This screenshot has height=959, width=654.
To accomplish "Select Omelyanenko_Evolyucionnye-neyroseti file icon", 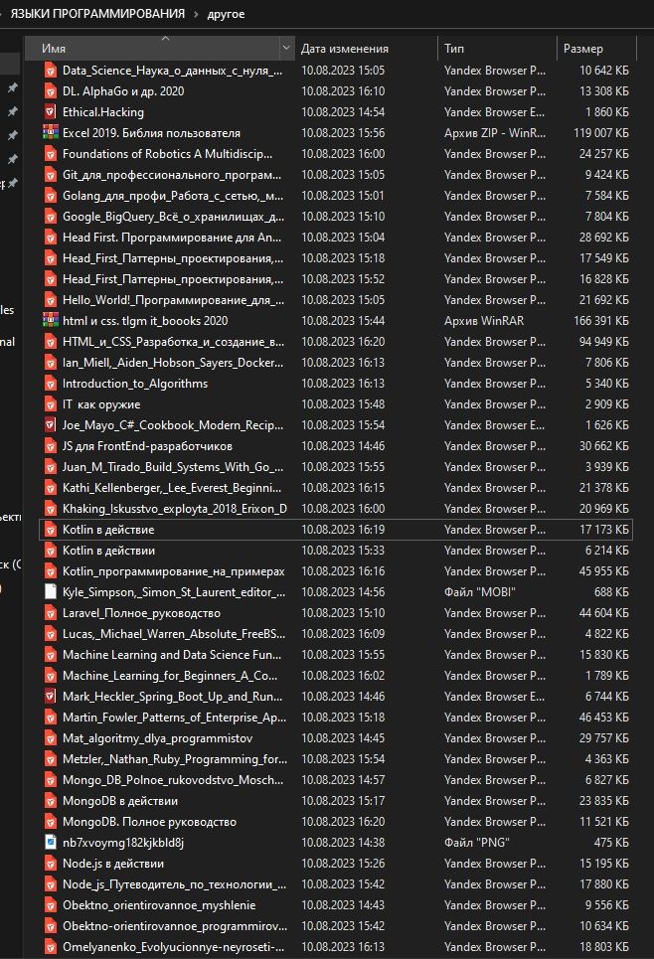I will coord(50,946).
